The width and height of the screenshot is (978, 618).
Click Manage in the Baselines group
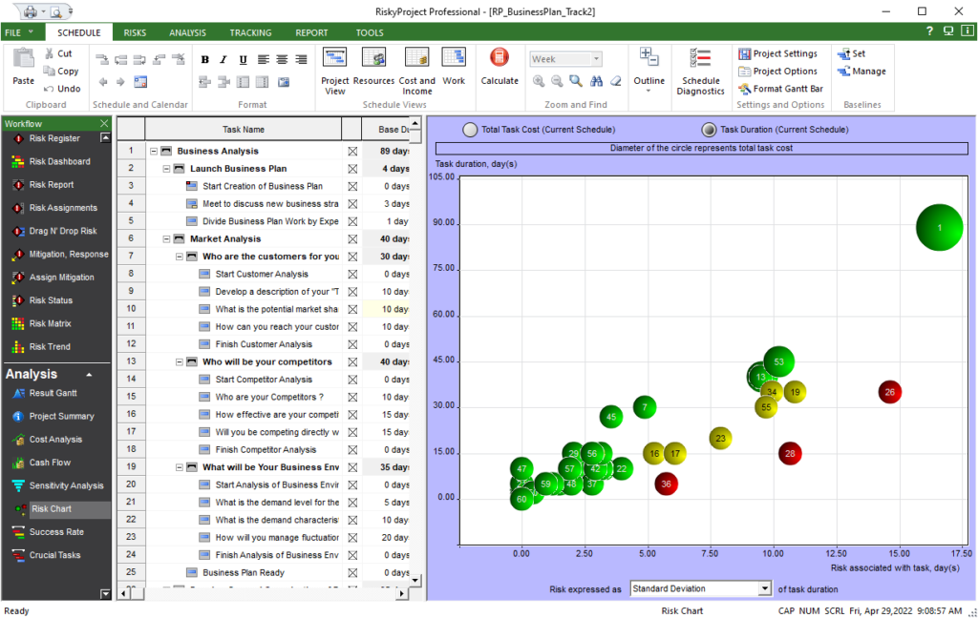point(860,71)
